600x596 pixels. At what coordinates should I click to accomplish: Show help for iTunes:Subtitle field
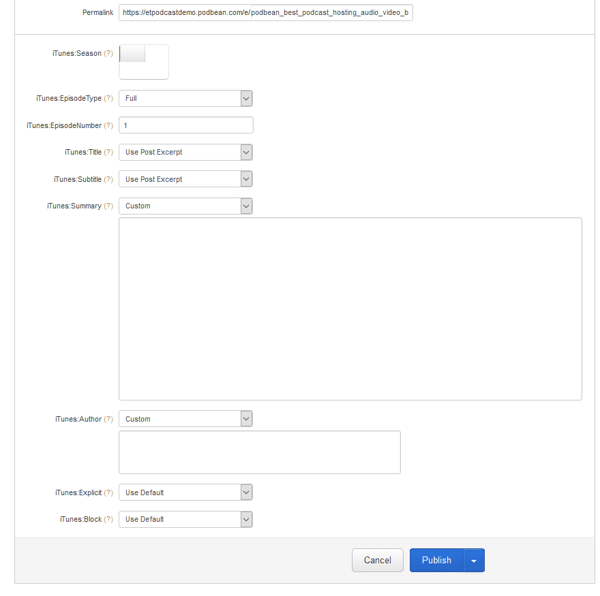pyautogui.click(x=108, y=179)
